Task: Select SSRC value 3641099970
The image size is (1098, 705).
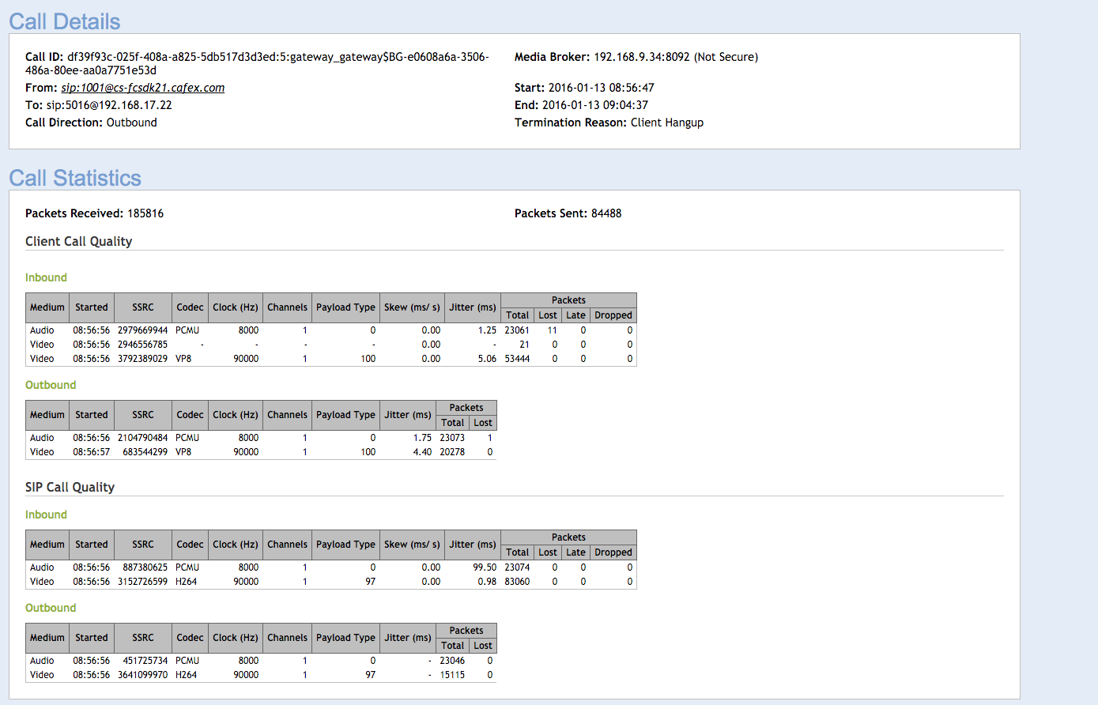Action: point(143,675)
